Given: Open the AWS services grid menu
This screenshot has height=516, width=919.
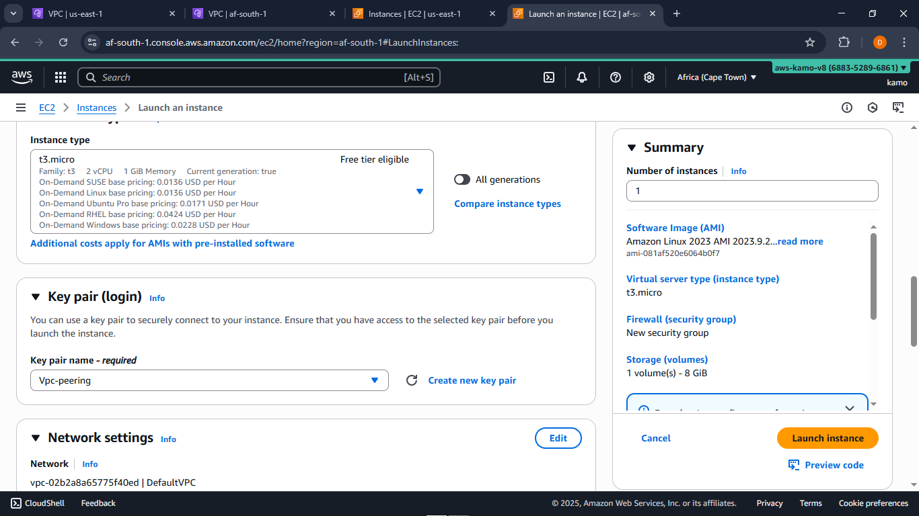Looking at the screenshot, I should click(x=61, y=77).
